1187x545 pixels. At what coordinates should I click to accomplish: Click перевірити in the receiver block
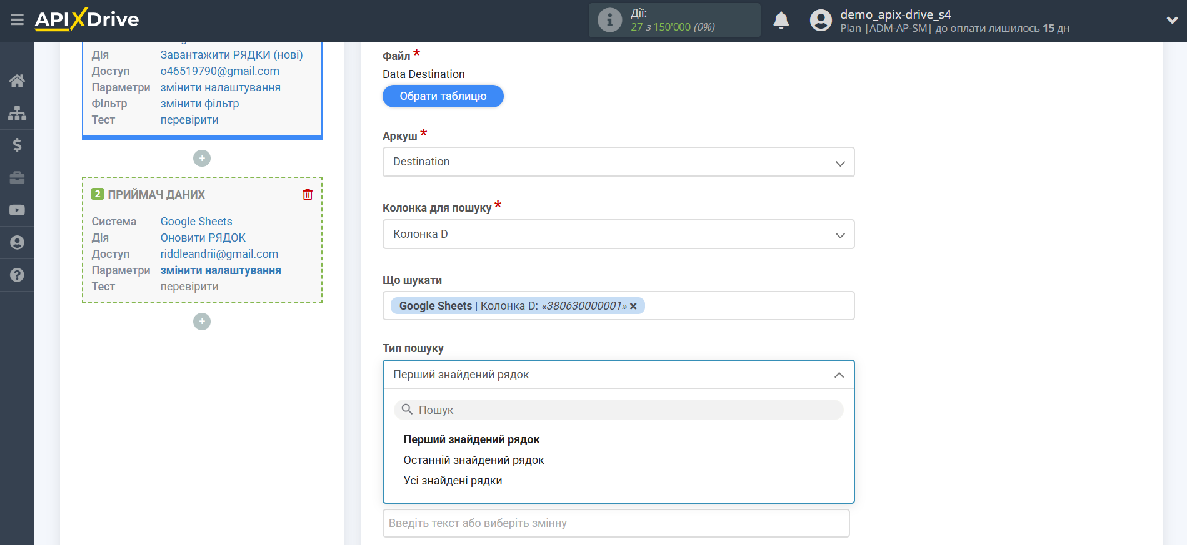click(x=189, y=287)
